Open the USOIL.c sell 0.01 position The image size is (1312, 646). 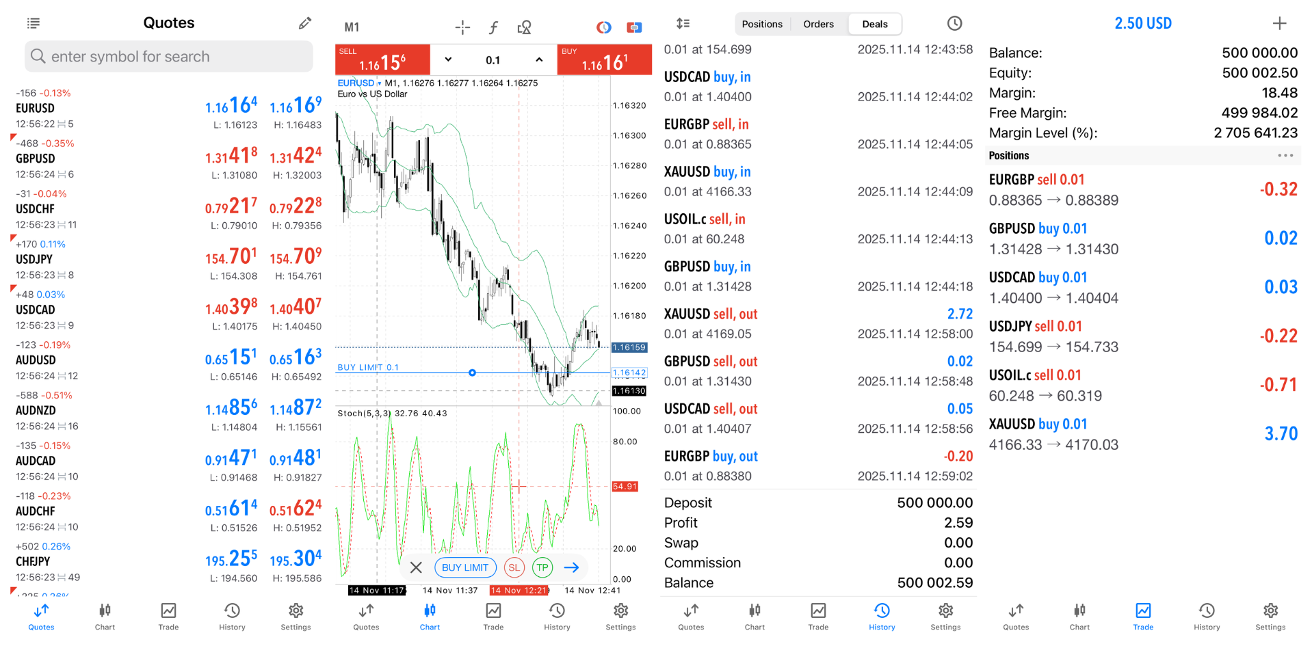(x=1143, y=385)
